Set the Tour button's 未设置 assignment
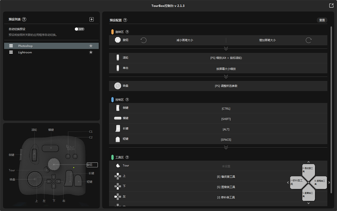This screenshot has height=211, width=337. (226, 166)
